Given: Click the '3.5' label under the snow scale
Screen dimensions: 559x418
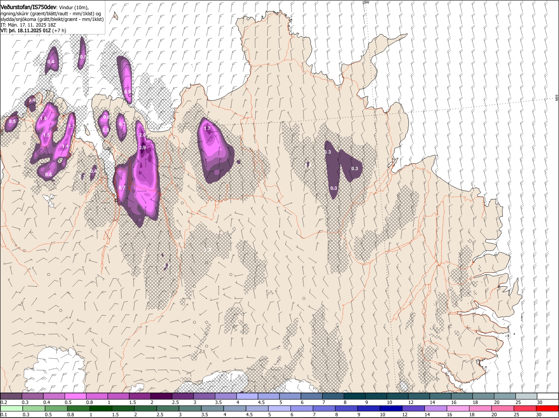Looking at the screenshot, I should click(218, 402).
